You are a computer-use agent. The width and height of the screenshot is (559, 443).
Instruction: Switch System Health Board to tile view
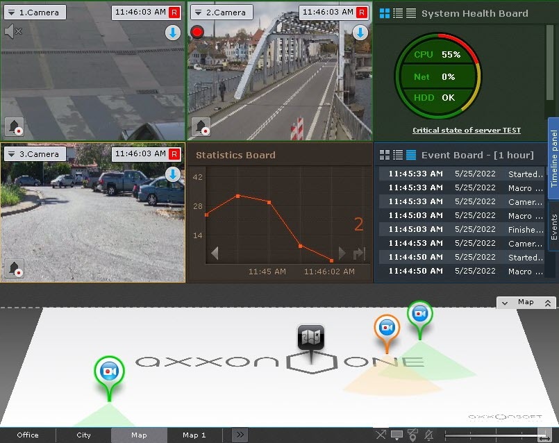(x=385, y=13)
